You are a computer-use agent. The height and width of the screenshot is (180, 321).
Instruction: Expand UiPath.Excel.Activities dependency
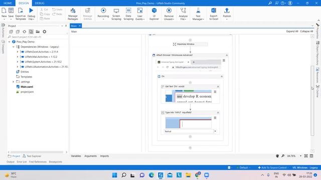18,52
